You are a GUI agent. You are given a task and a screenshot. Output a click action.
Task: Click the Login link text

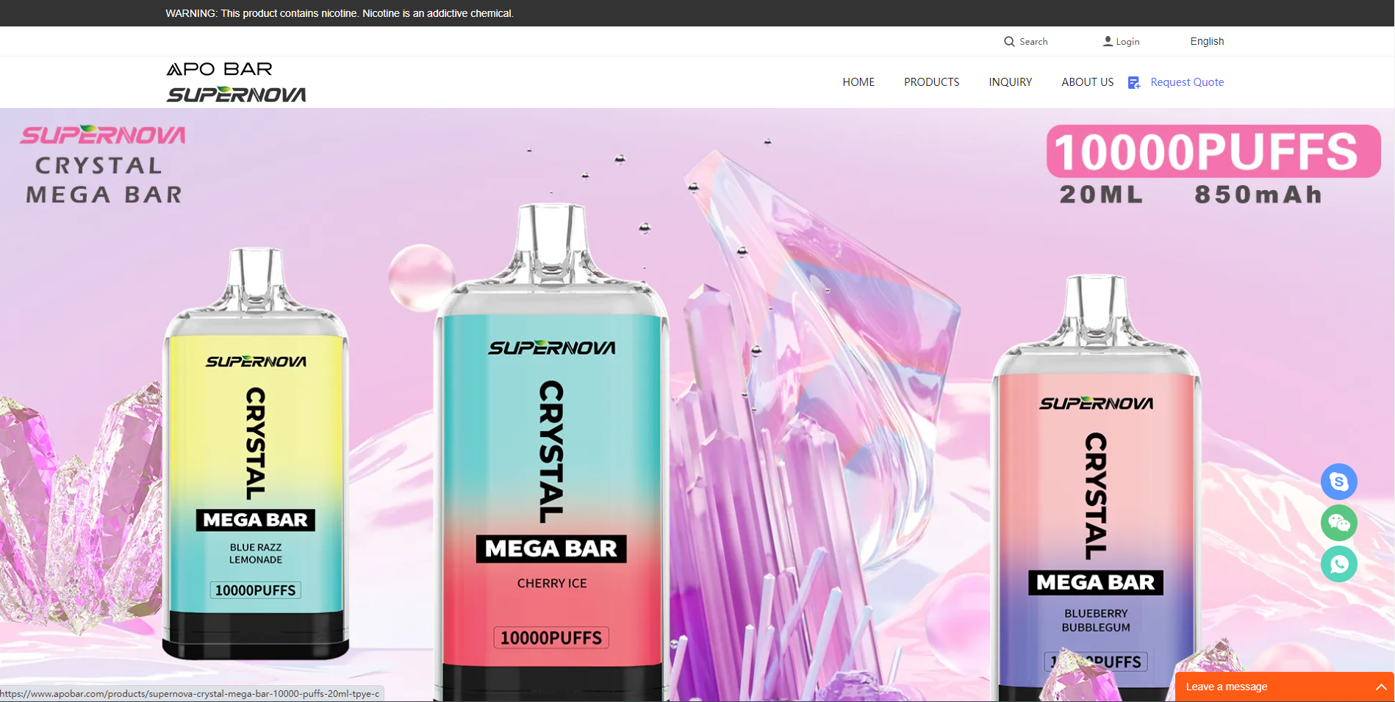click(x=1127, y=42)
